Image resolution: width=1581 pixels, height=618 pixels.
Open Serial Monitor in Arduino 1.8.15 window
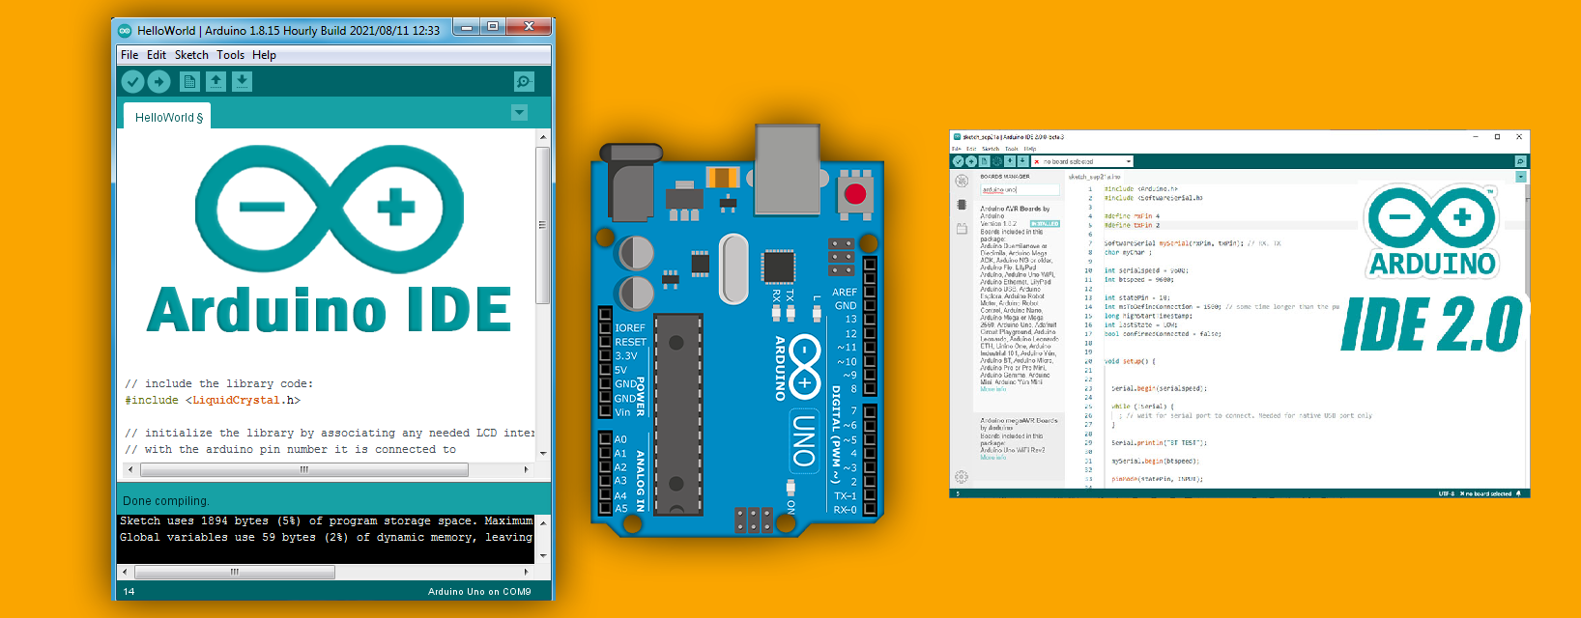pos(524,82)
